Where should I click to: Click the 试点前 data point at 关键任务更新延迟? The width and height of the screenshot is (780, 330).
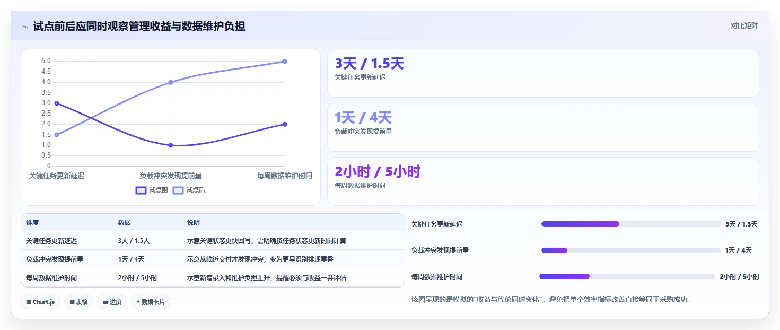point(57,103)
